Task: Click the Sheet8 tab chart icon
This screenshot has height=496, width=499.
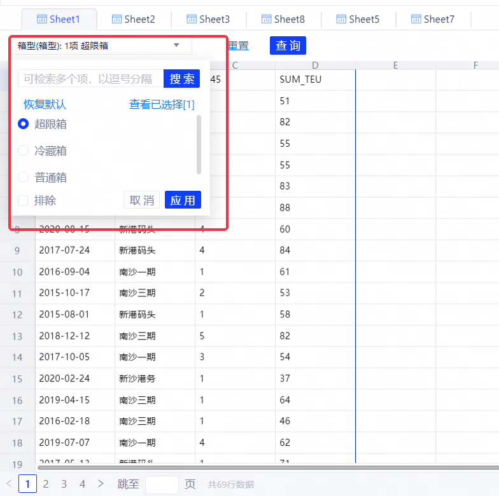Action: [x=267, y=19]
